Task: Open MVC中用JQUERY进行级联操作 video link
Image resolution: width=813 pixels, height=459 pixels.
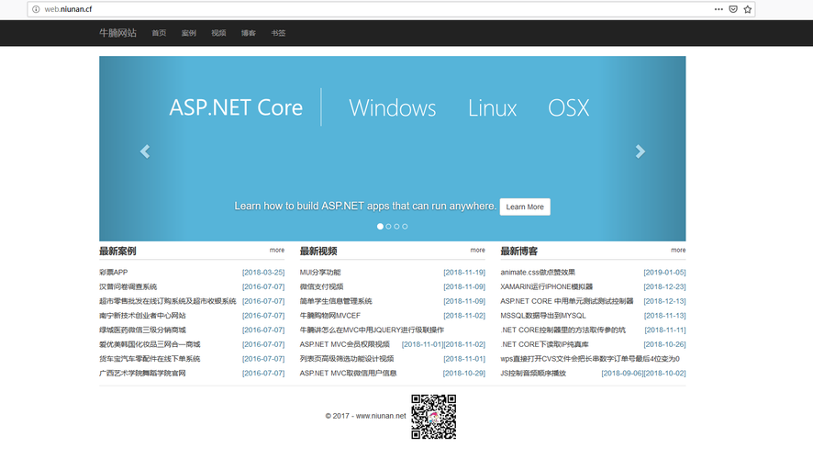Action: tap(372, 330)
